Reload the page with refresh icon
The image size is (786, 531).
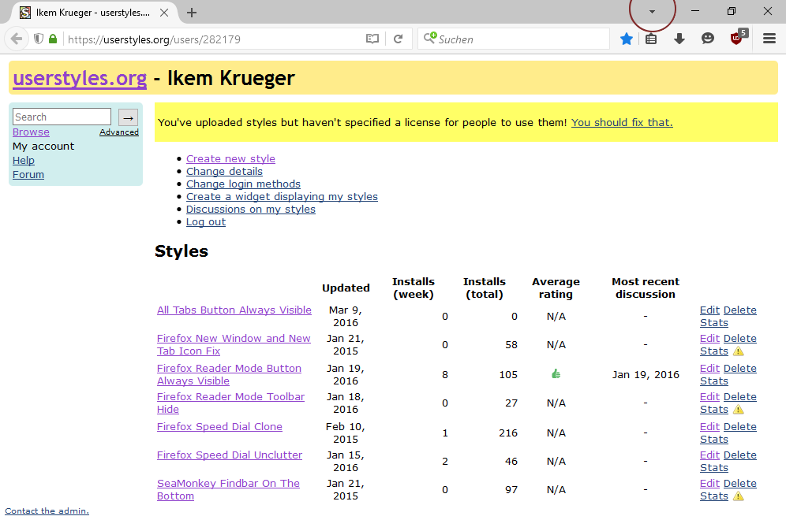click(x=398, y=39)
